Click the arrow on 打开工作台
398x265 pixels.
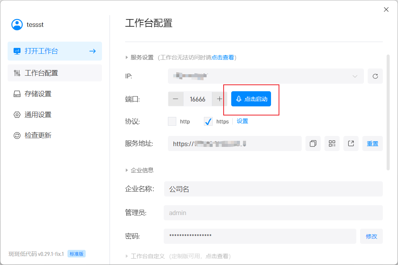click(92, 51)
